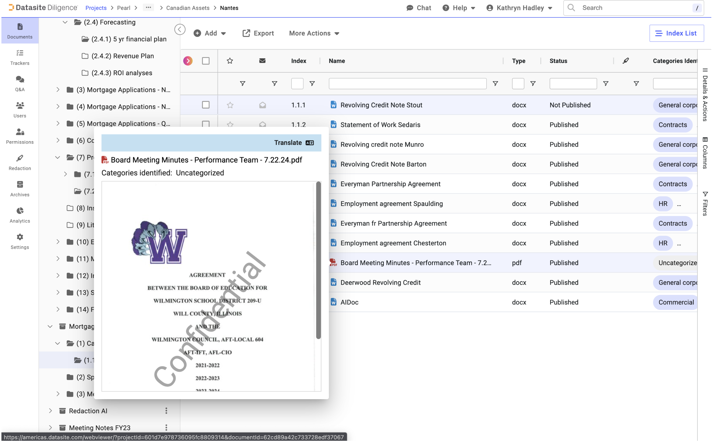Open the More Actions dropdown
The width and height of the screenshot is (713, 441).
(314, 33)
